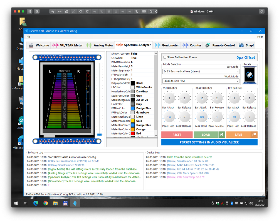Click VMware camera device icon

(88, 11)
